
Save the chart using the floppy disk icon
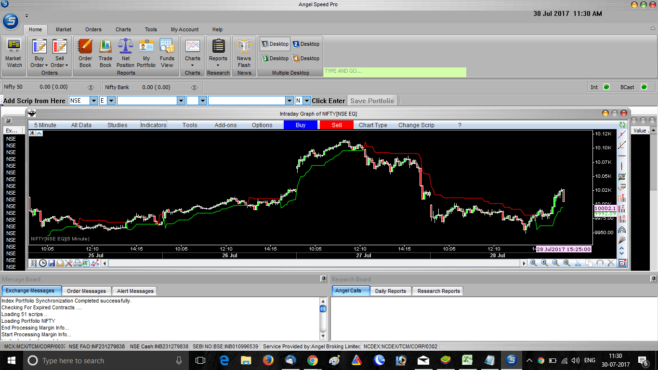52,263
